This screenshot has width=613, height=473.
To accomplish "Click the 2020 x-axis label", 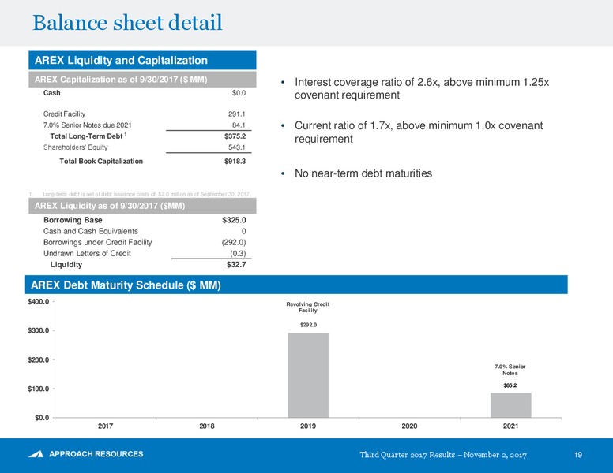I will point(409,426).
